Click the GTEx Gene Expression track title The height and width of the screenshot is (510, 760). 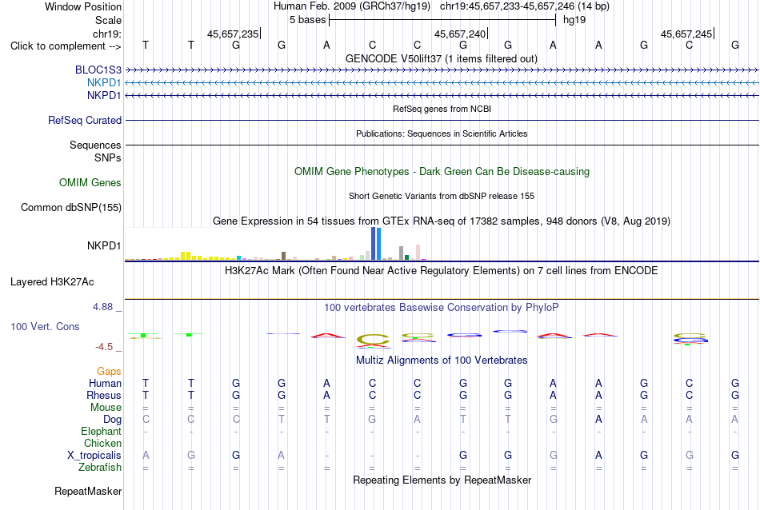click(x=442, y=221)
